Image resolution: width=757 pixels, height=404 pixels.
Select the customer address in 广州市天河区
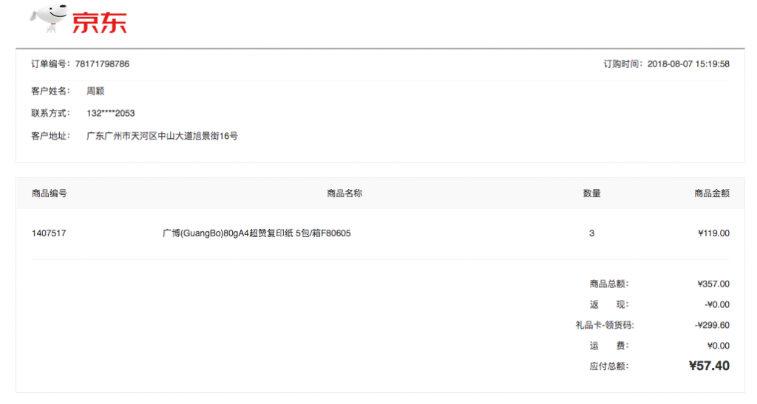tap(162, 136)
